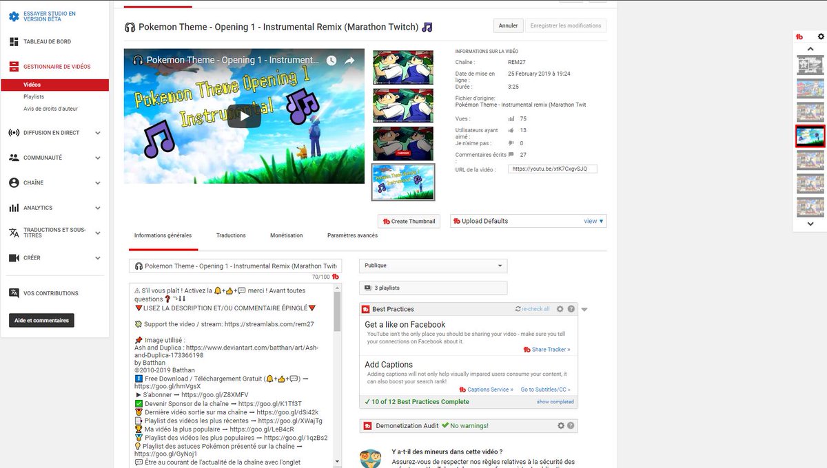Expand the Communauté section chevron
Screen dimensions: 827x468
98,158
